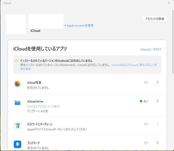Click the ブックマーク blue bookmark icon
174x151 pixels.
click(x=17, y=144)
